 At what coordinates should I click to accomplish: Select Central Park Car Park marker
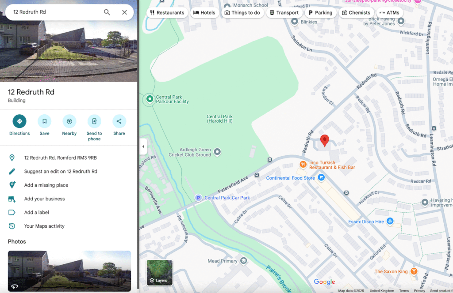click(x=198, y=198)
